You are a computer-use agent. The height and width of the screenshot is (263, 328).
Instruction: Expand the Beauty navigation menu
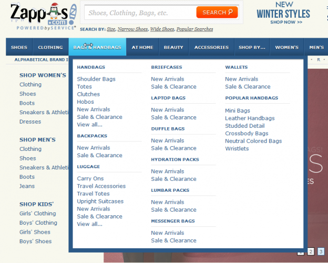(173, 47)
